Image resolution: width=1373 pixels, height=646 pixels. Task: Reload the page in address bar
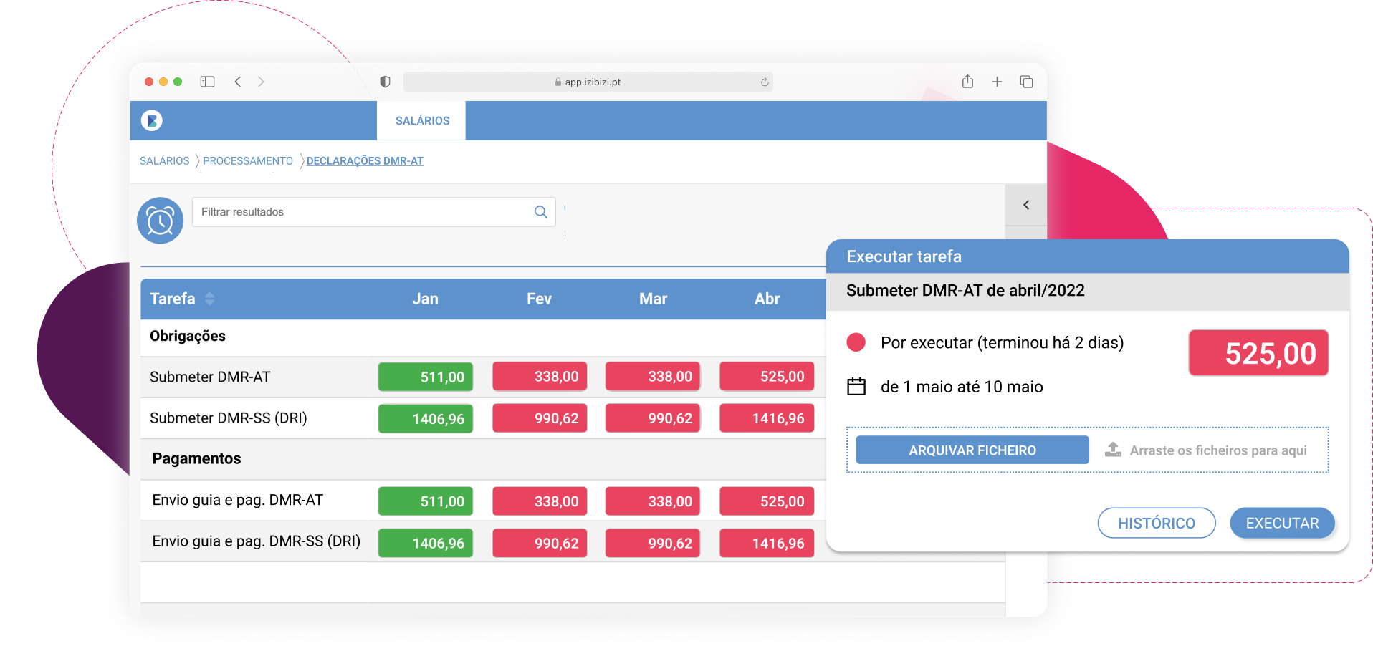pyautogui.click(x=765, y=82)
